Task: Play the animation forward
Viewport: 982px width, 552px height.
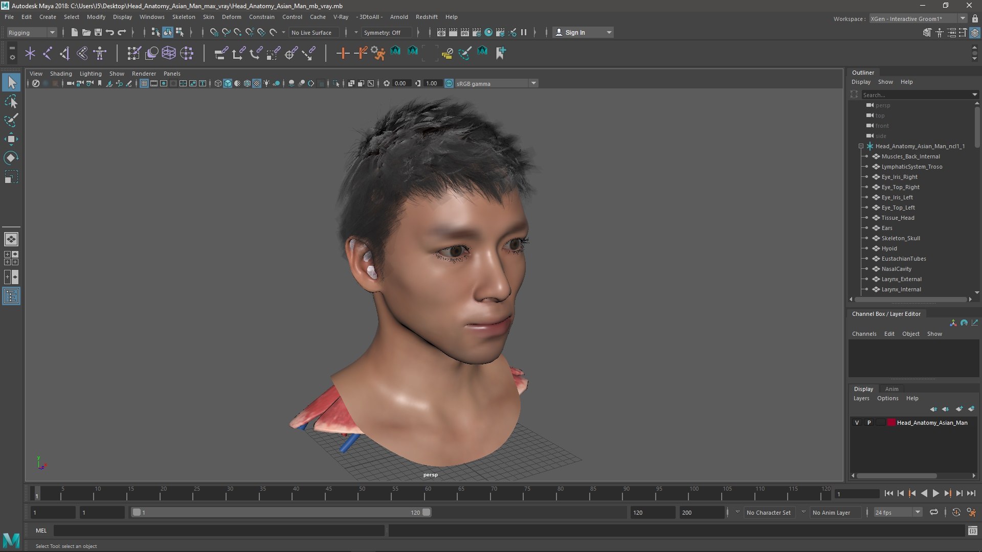Action: [935, 493]
